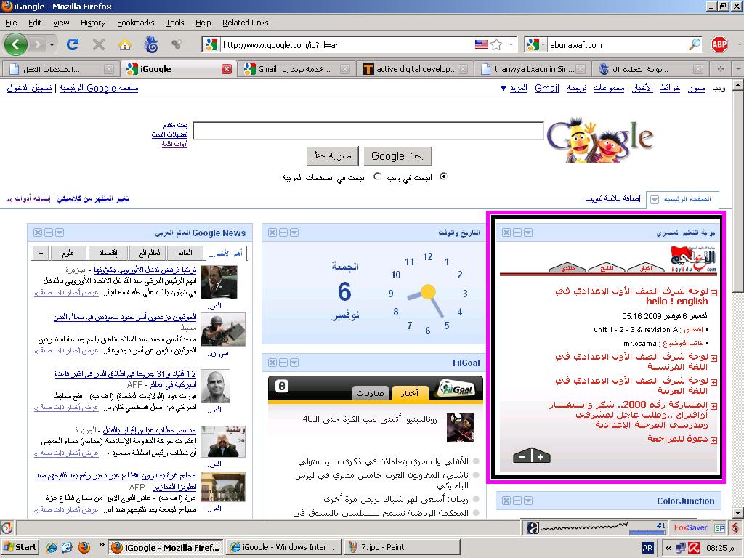Click inside the Google search text box
This screenshot has width=744, height=558.
pyautogui.click(x=368, y=131)
